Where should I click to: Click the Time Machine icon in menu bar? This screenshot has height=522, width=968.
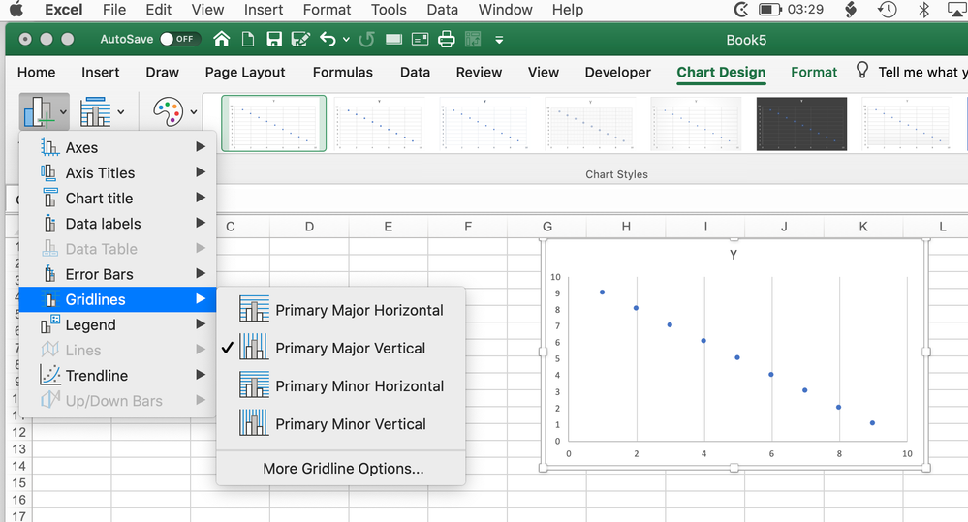click(888, 10)
